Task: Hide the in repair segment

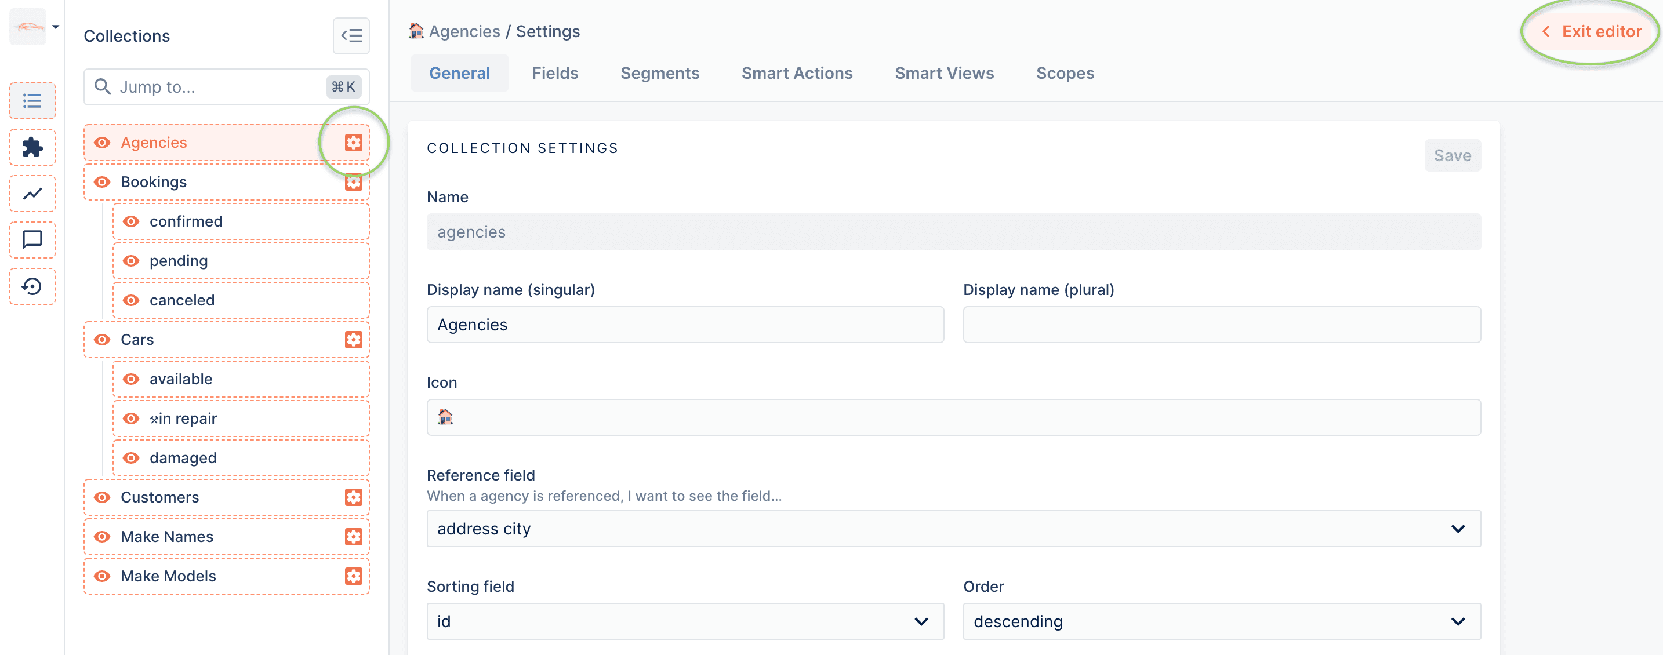Action: [131, 418]
